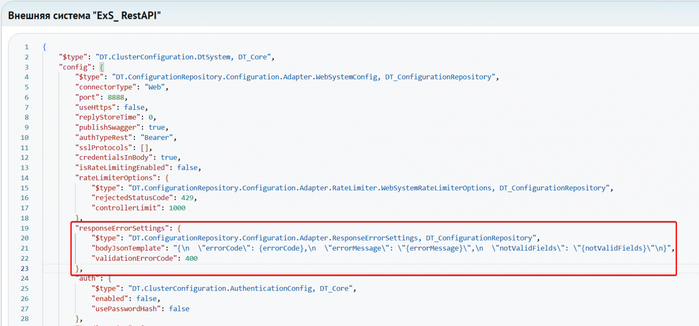Click the "port" key
Screen dimensions: 699x326
[x=88, y=97]
